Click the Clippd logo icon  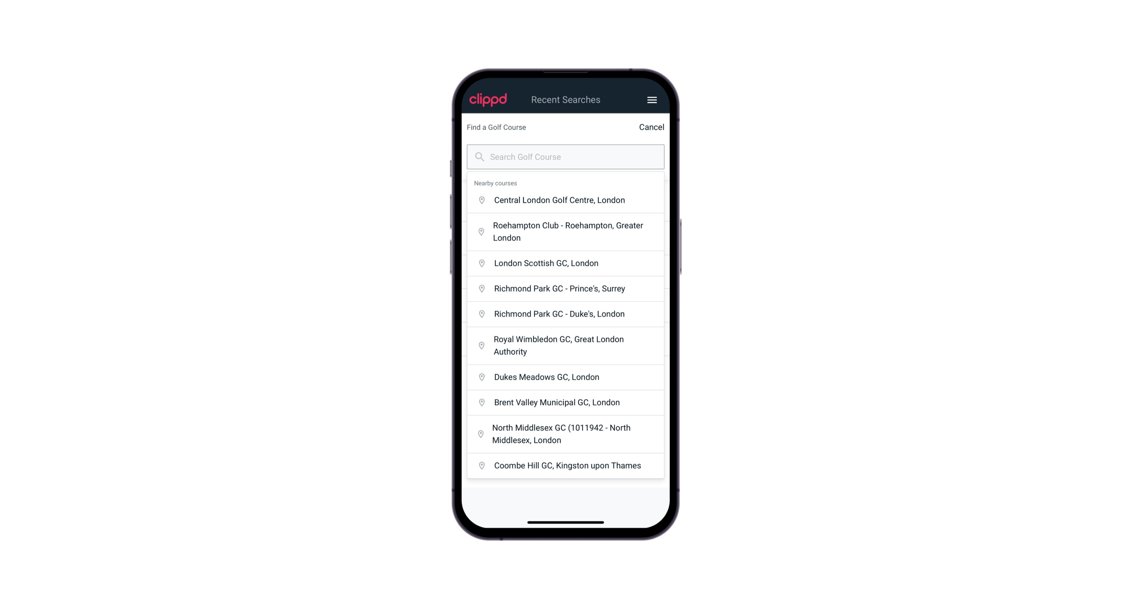tap(489, 100)
